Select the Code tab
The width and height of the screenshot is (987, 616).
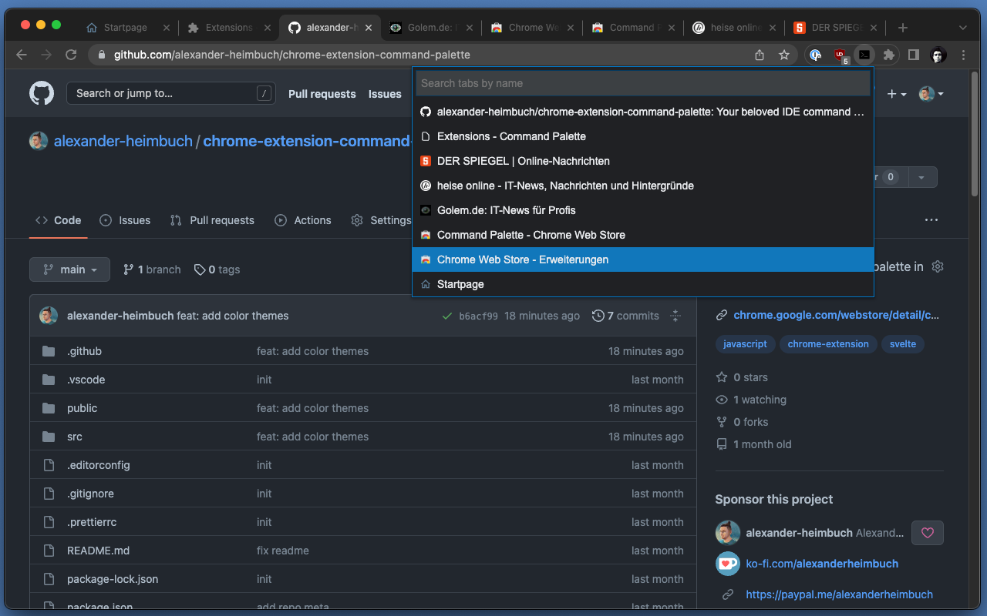[x=58, y=220]
